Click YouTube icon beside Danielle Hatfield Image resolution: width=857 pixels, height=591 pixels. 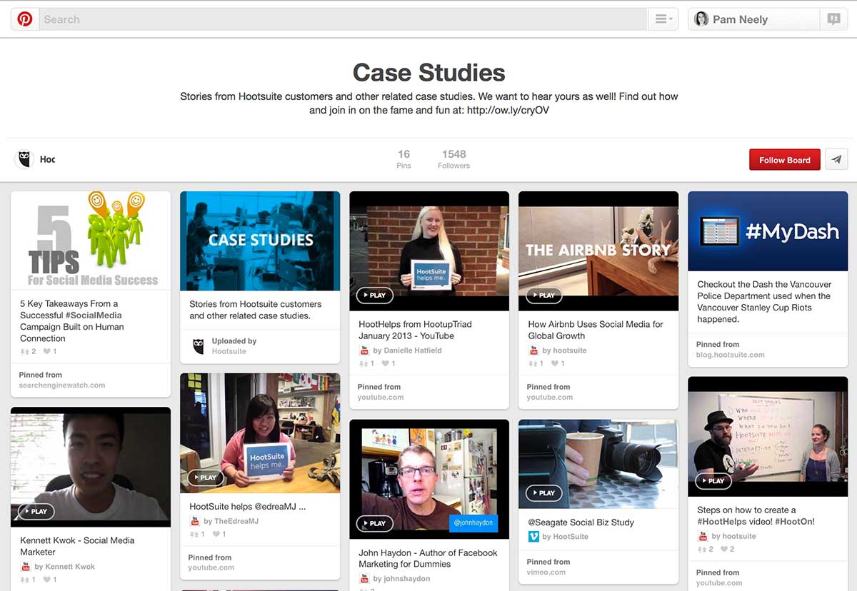click(x=364, y=350)
